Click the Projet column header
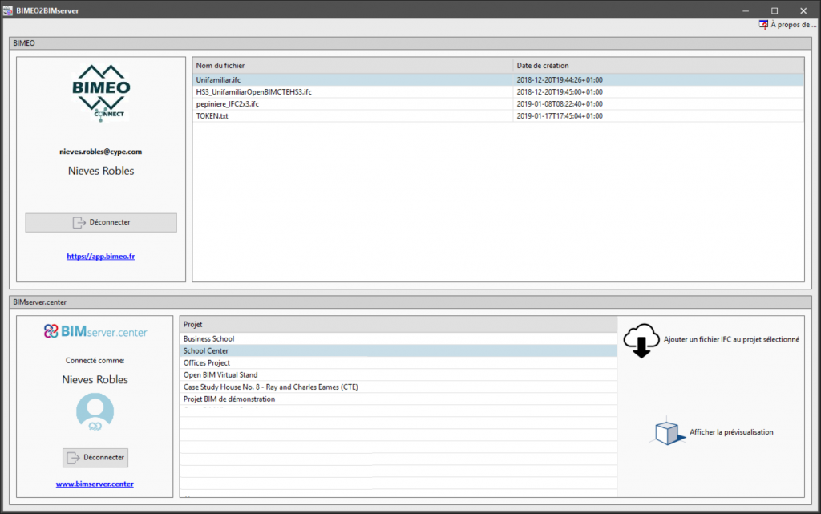The height and width of the screenshot is (514, 821). 398,325
